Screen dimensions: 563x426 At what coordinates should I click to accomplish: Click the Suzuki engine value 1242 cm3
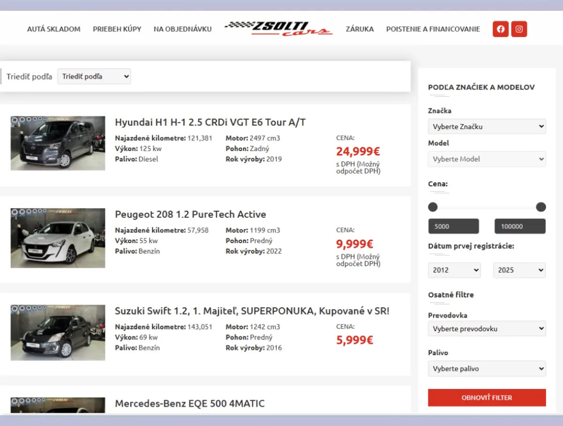(265, 327)
